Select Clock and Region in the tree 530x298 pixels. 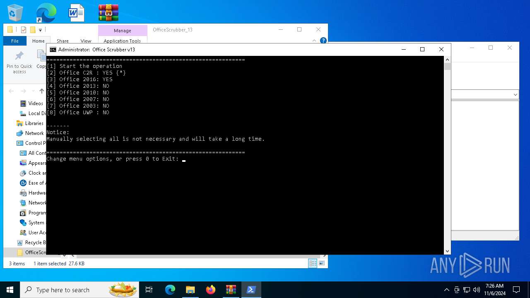point(33,173)
